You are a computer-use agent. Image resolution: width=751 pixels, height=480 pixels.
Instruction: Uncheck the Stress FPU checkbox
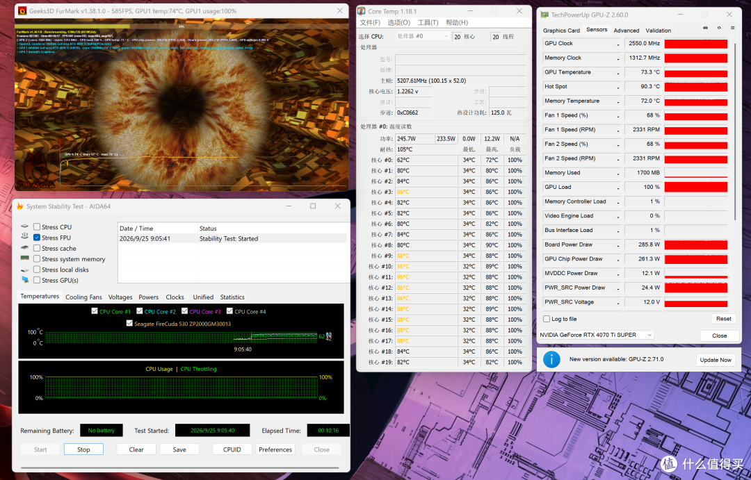37,238
